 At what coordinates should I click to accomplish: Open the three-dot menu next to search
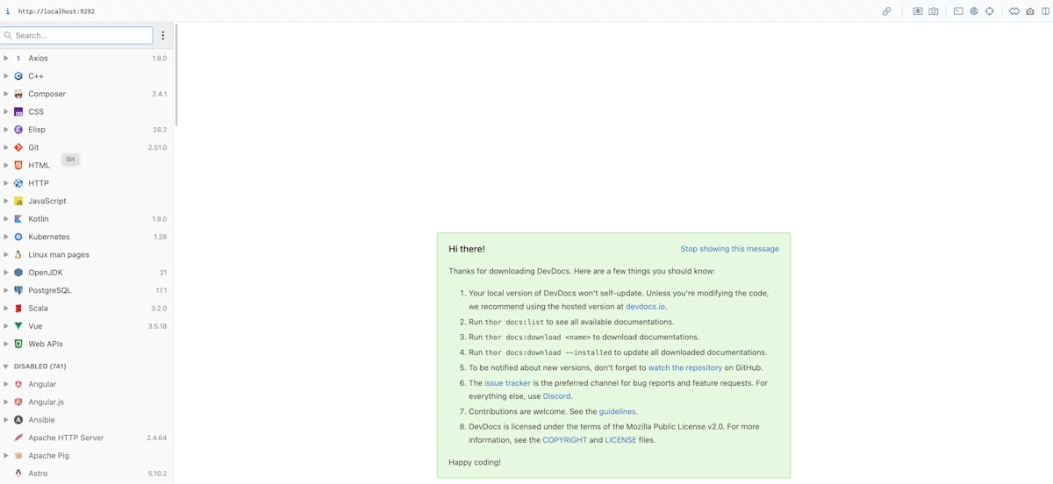[x=162, y=35]
